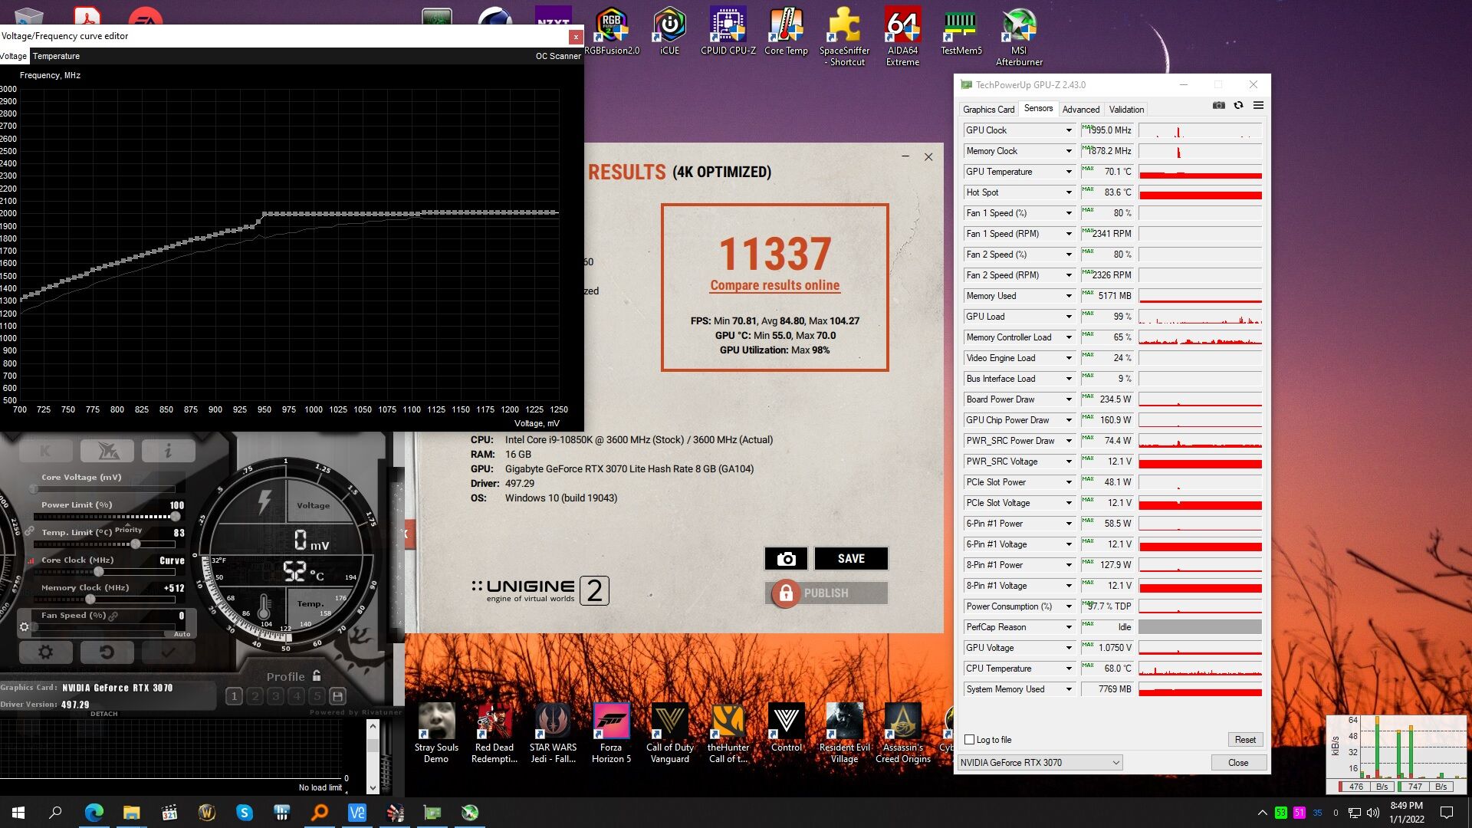Click the Afterburner save profile floppy icon
The width and height of the screenshot is (1472, 828).
tap(337, 696)
